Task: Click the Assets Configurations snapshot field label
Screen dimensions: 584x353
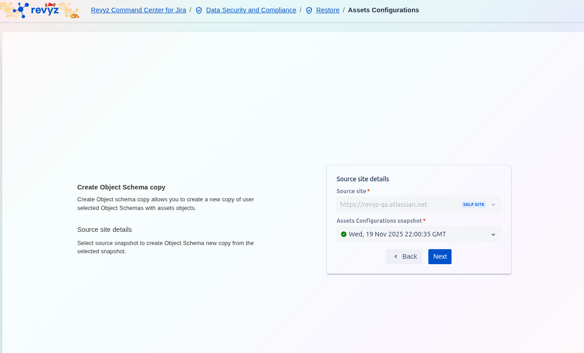Action: 379,220
